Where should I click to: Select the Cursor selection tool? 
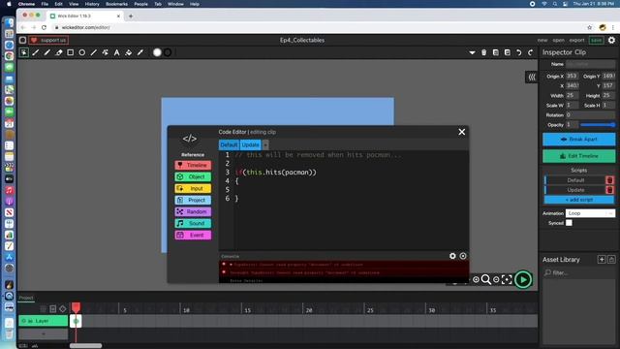coord(23,52)
